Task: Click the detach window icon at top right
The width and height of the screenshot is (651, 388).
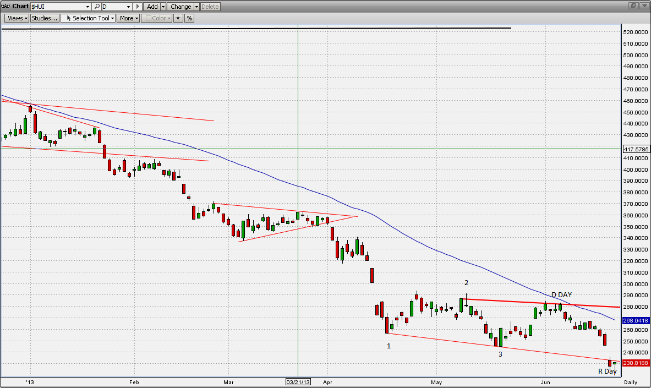Action: click(x=633, y=6)
